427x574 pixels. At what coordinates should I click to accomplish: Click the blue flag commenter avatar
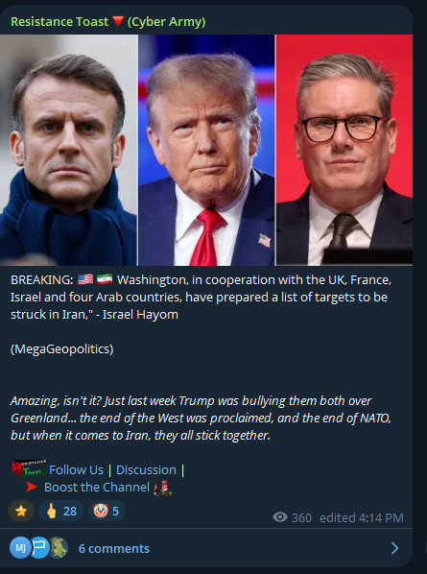coord(39,548)
